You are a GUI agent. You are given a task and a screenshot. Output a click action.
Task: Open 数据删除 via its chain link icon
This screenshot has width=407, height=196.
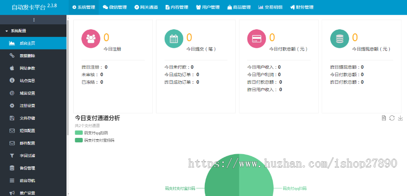pos(12,55)
